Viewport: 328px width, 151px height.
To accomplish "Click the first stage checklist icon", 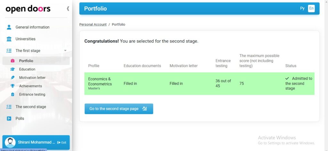I will 9,51.
